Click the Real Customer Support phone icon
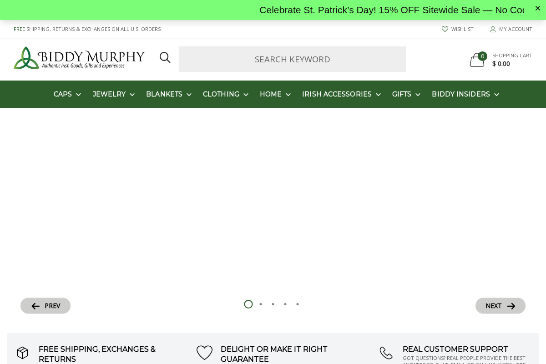 (x=386, y=353)
